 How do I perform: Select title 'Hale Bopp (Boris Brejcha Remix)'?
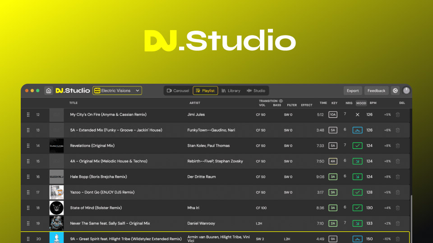click(99, 177)
